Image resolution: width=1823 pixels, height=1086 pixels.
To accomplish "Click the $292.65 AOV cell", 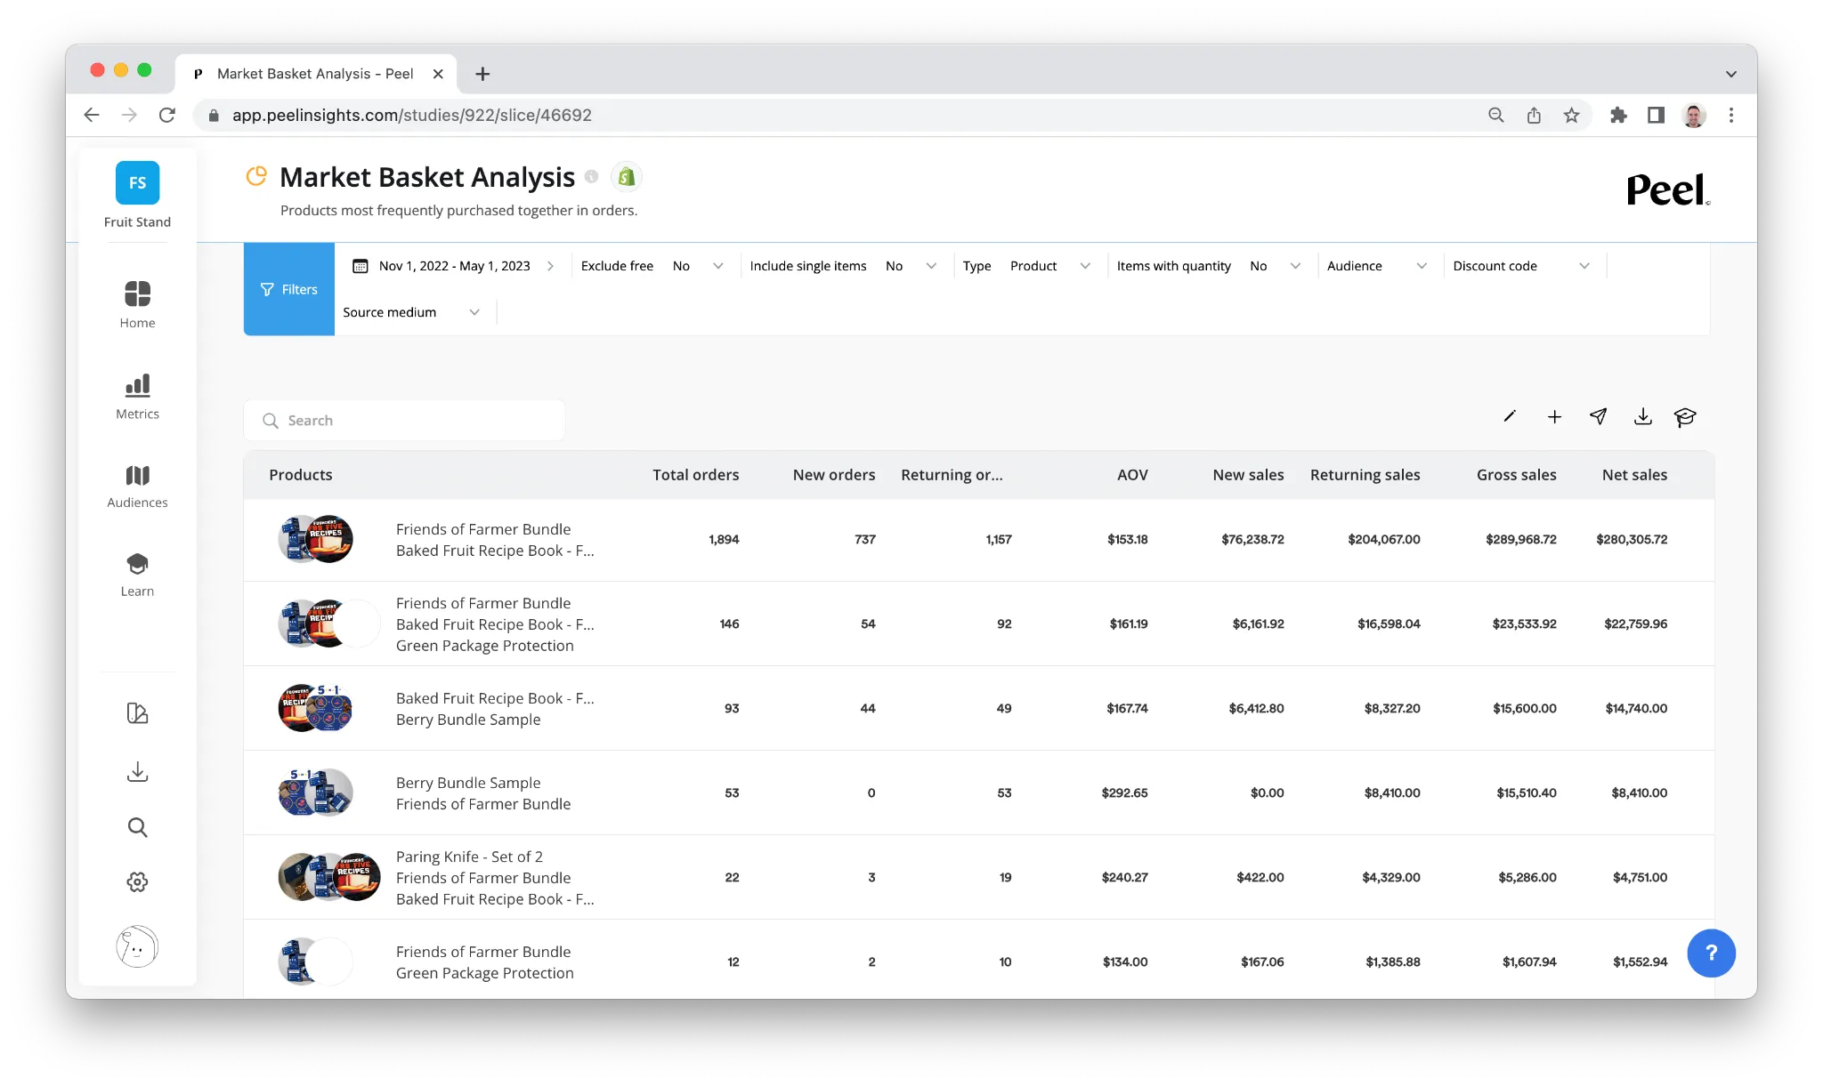I will tap(1124, 792).
